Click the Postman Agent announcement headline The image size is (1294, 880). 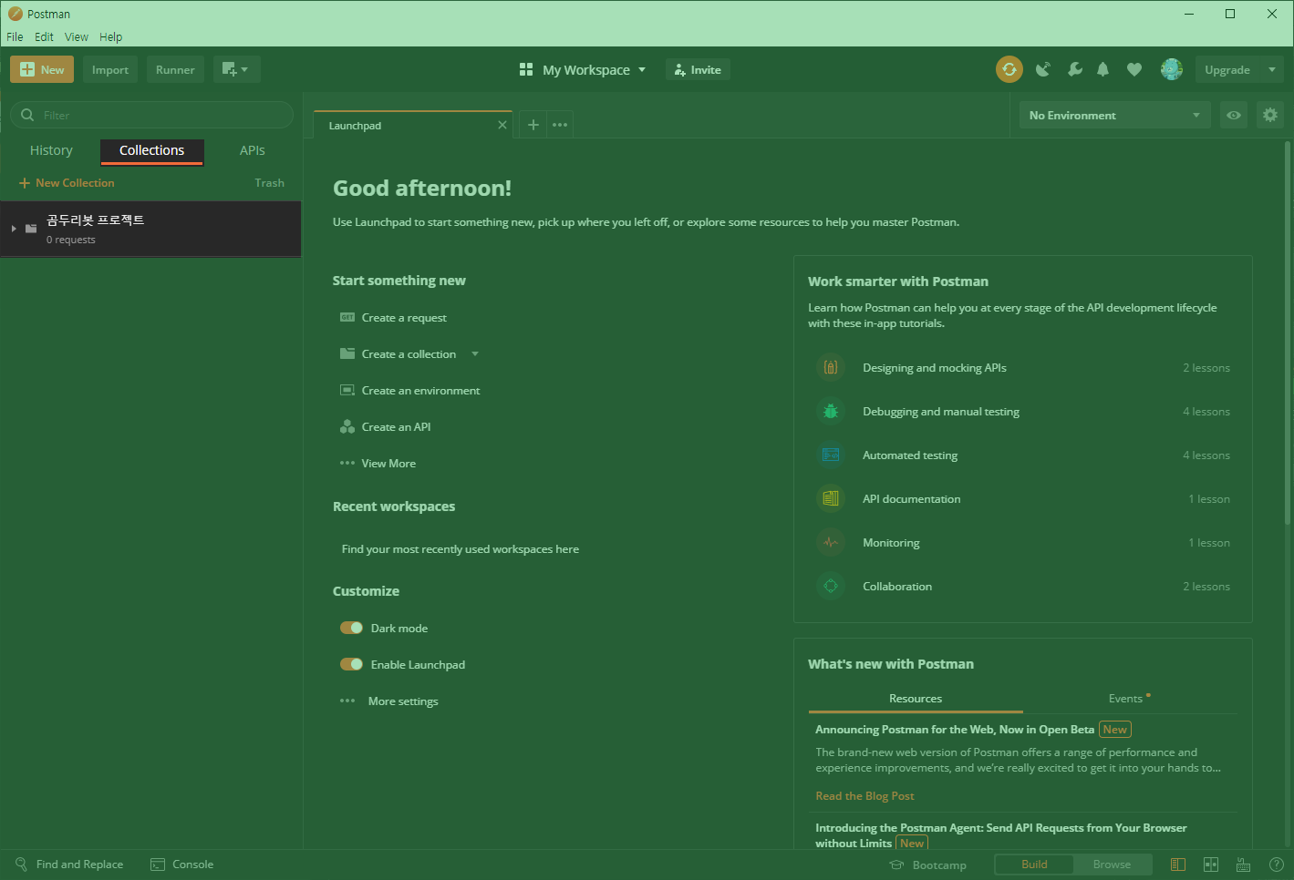pyautogui.click(x=1001, y=835)
